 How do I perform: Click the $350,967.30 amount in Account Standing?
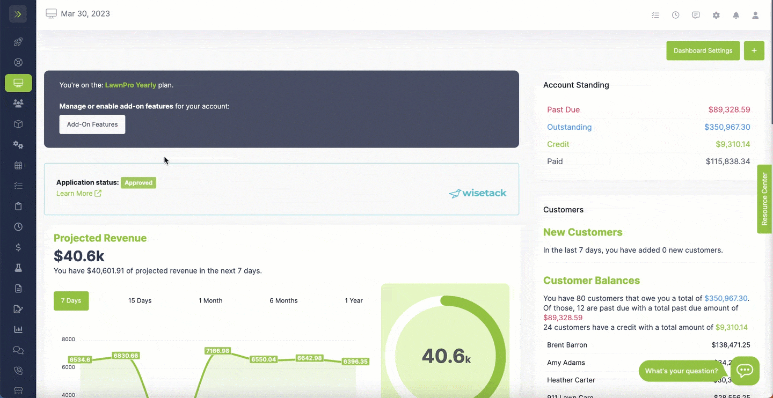pos(727,127)
